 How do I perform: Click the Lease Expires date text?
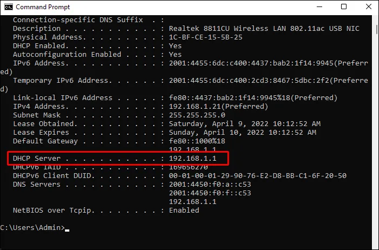(x=243, y=133)
